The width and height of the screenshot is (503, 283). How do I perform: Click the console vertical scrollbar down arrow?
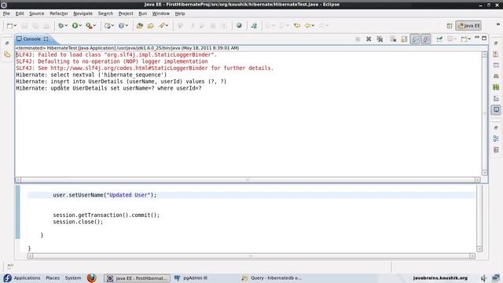click(x=484, y=173)
